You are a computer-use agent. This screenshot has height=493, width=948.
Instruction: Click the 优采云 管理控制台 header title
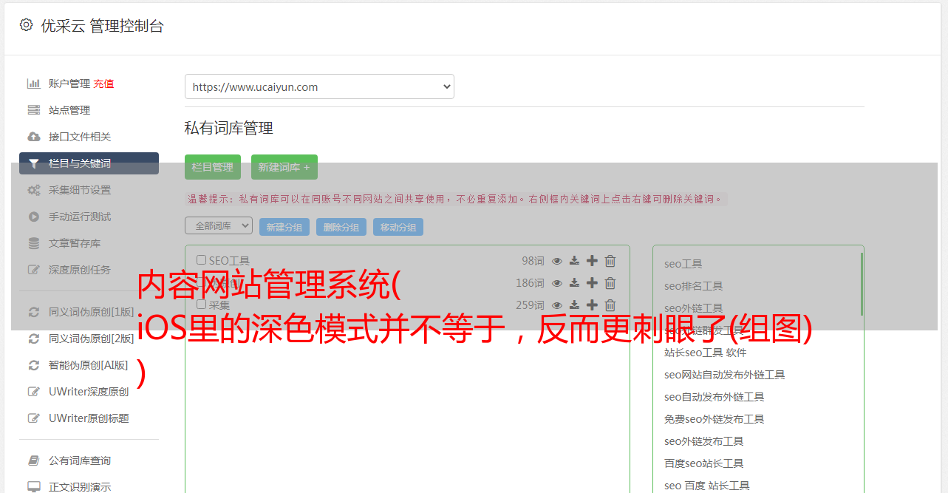(102, 26)
